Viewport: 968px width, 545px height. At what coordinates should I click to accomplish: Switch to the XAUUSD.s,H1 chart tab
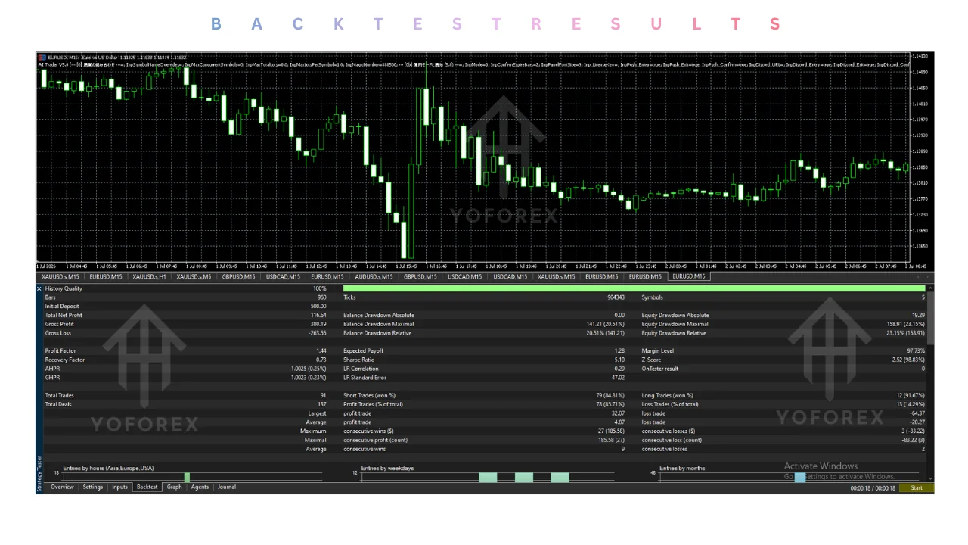[148, 276]
